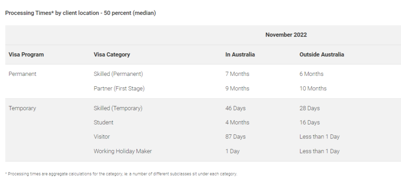Screen dimensions: 401x184
Task: Click the 87 Days visitor value
Action: 235,137
